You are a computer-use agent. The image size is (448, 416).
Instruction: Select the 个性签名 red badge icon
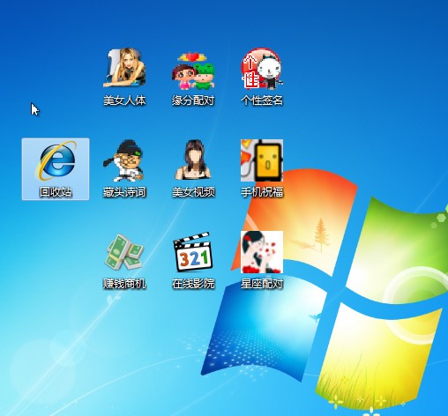[262, 69]
